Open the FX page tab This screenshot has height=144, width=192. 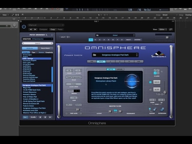[129, 61]
